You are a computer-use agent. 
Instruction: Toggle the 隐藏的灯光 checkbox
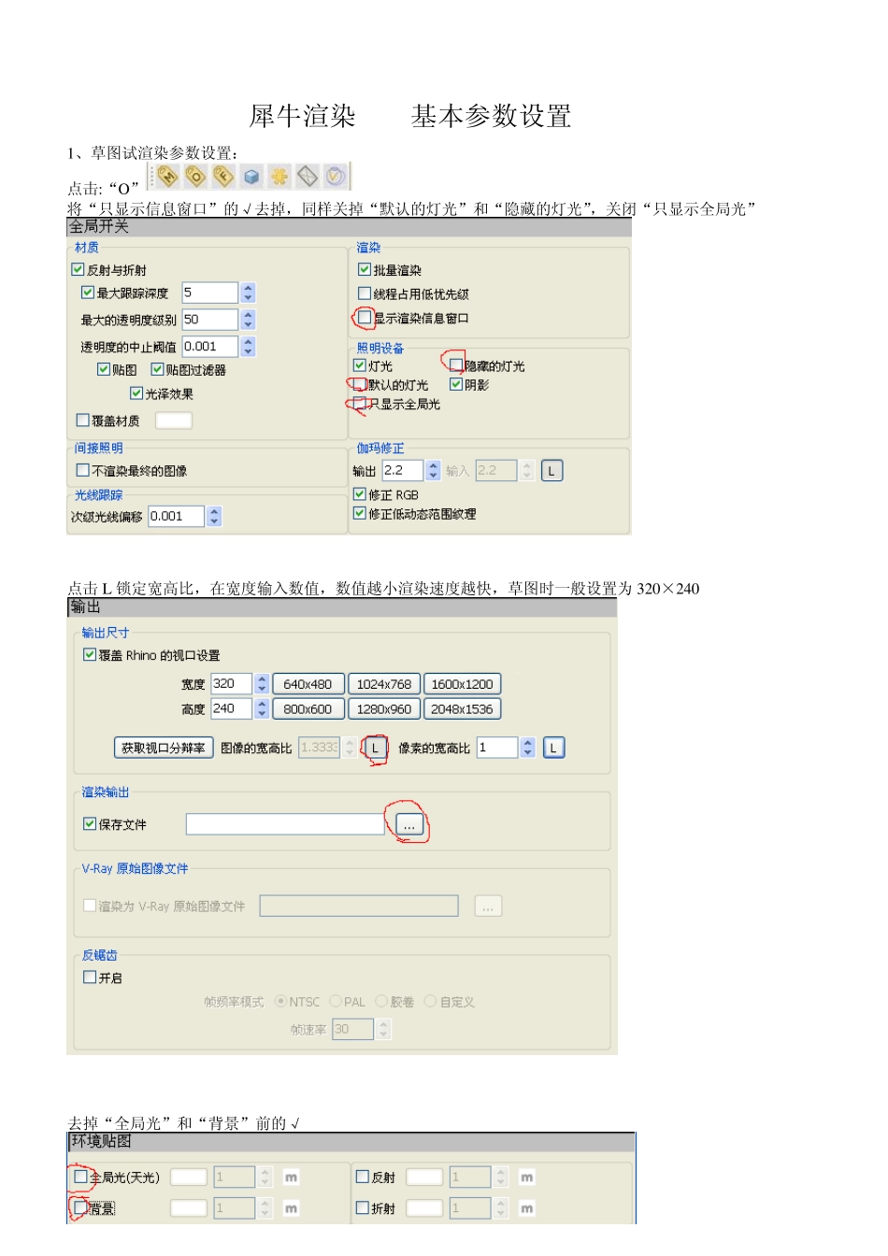456,365
